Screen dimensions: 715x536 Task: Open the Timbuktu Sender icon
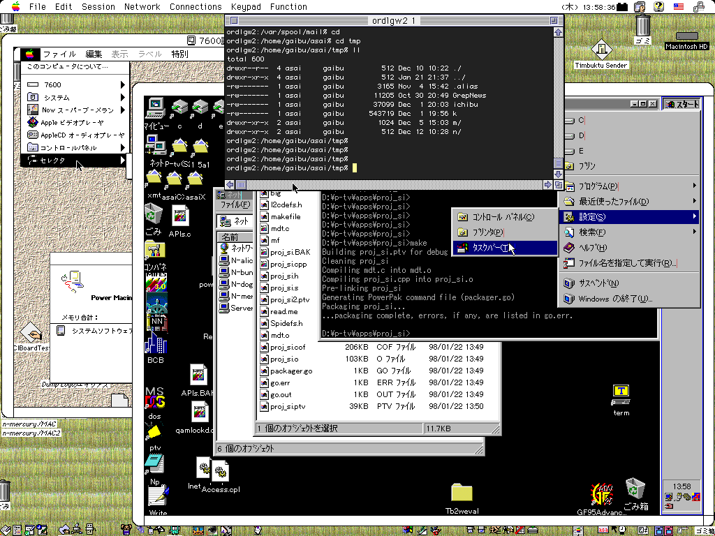[x=600, y=51]
